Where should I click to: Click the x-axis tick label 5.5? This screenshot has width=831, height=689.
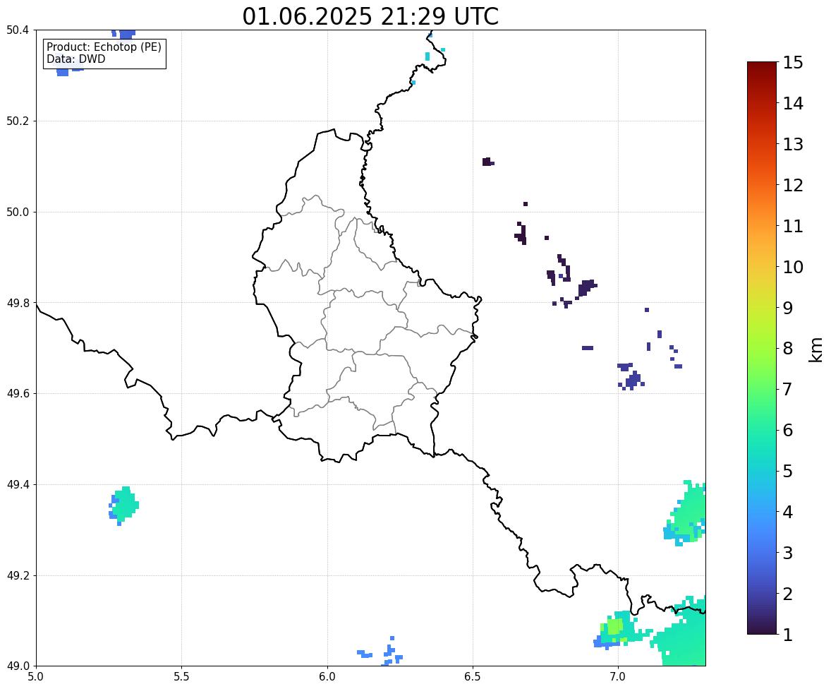tap(181, 677)
